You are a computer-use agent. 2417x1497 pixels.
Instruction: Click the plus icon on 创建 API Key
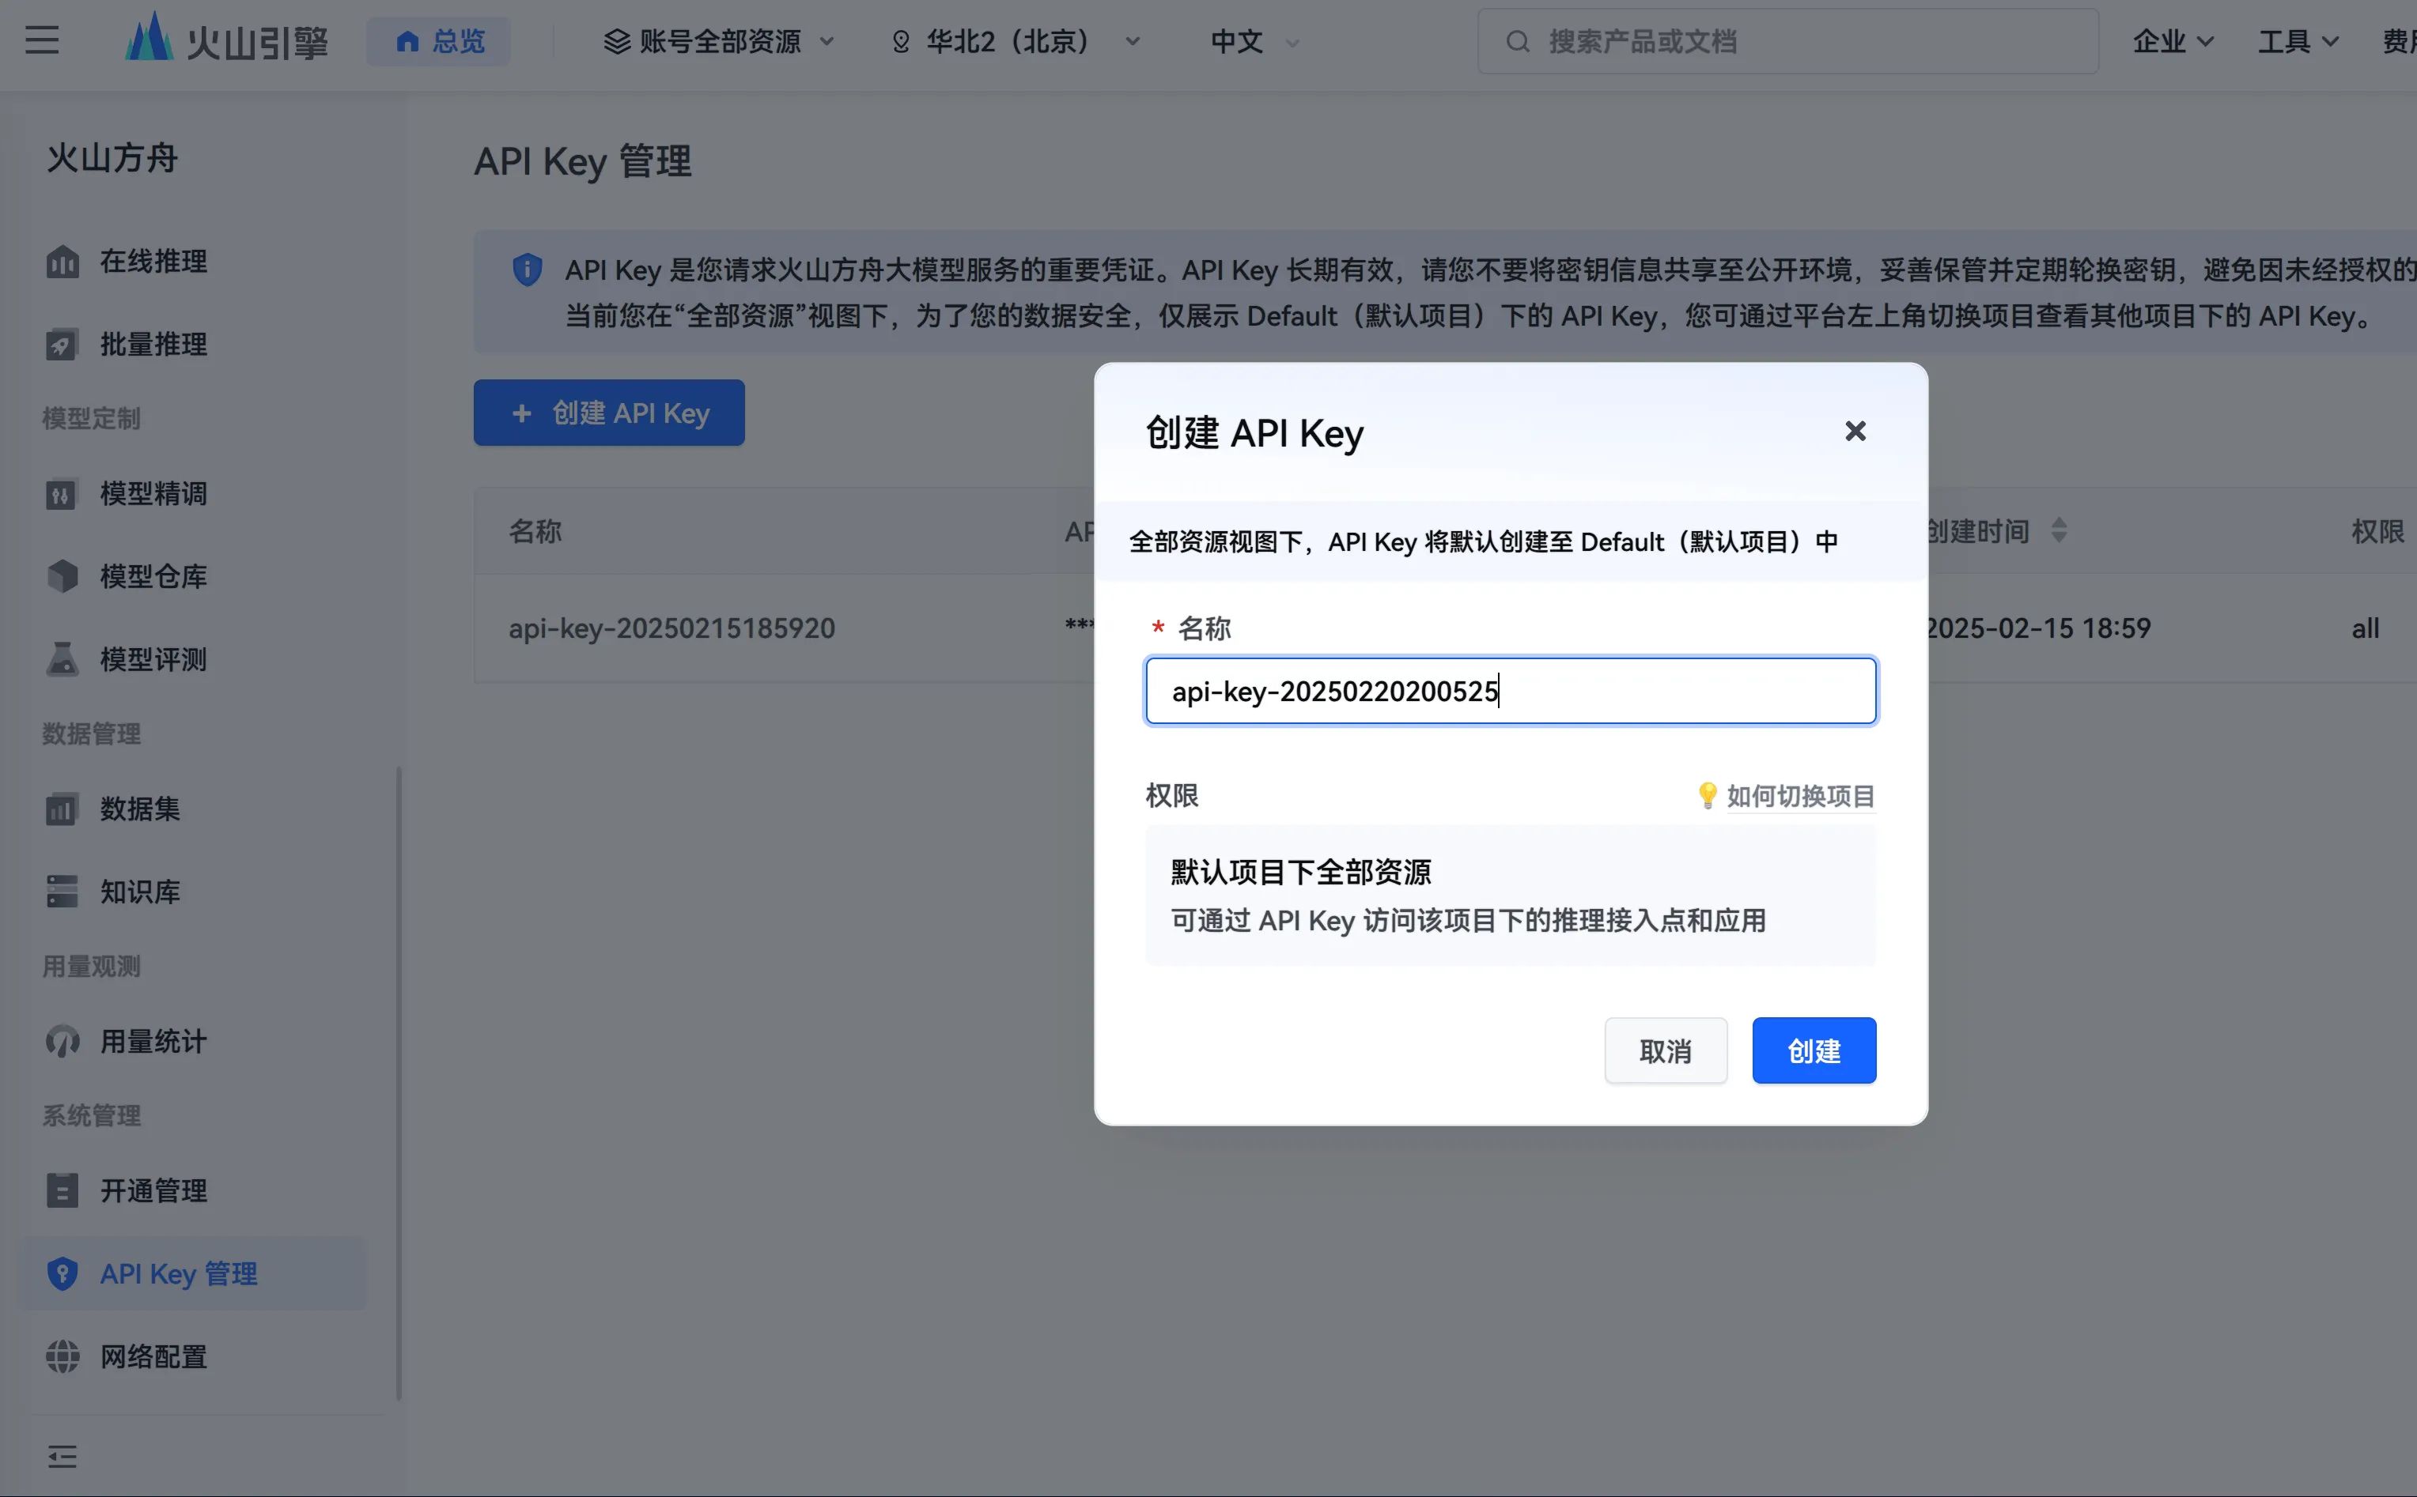522,413
